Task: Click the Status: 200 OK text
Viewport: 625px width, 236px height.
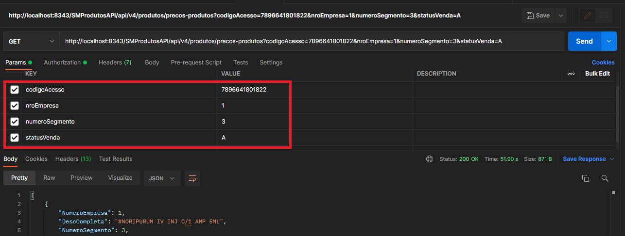Action: tap(459, 159)
